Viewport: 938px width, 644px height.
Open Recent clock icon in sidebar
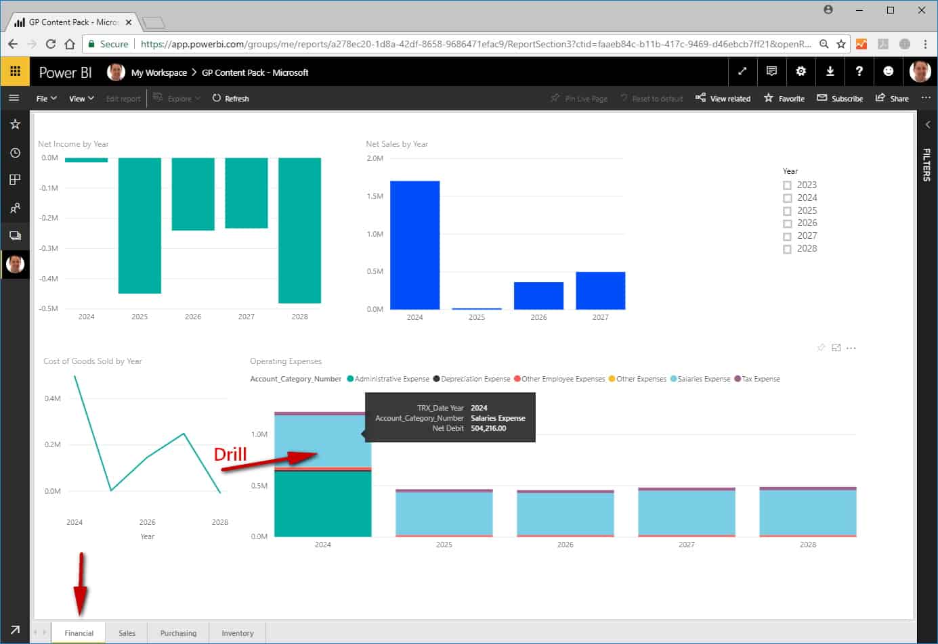click(15, 153)
